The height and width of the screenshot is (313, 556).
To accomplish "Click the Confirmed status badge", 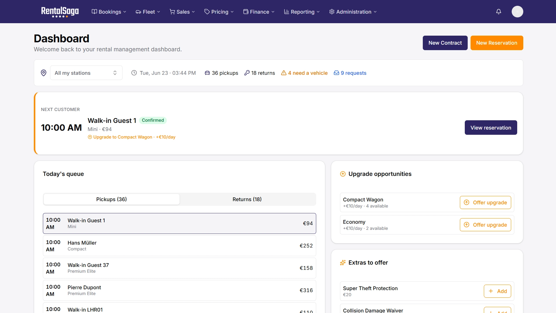I will [x=153, y=120].
